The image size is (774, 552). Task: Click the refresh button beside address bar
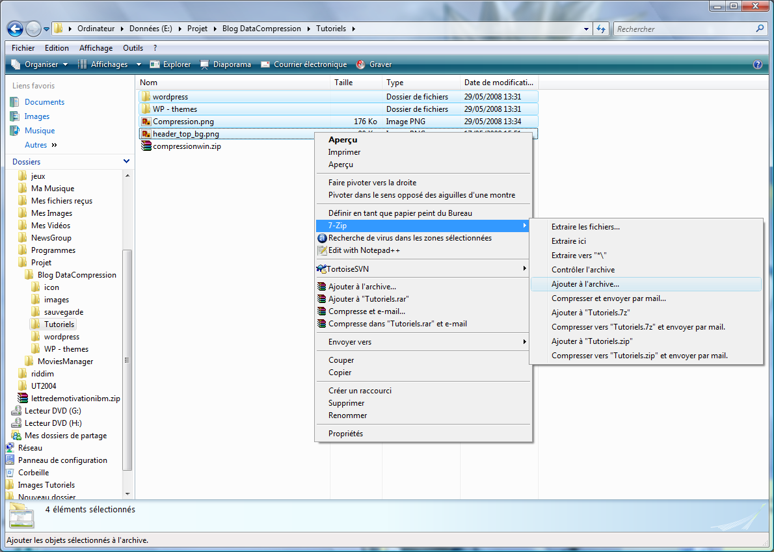601,29
